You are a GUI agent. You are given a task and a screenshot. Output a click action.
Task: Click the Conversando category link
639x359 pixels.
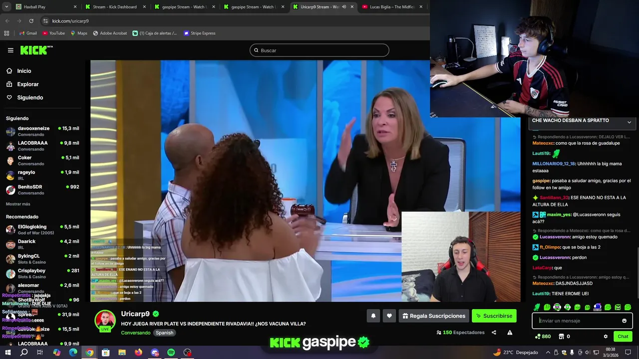point(135,333)
